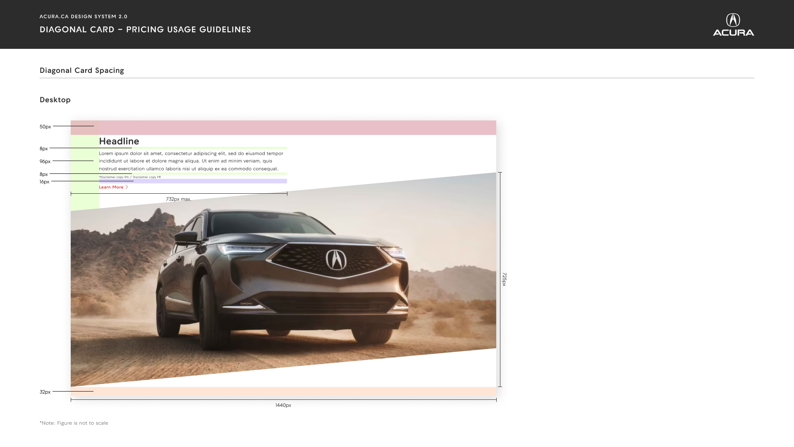Click the 'Desktop' subheading
Screen dimensions: 794x447
55,100
